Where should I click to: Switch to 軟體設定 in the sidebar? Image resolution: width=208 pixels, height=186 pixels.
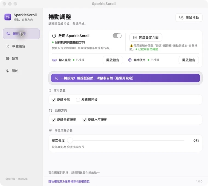[x=21, y=46]
